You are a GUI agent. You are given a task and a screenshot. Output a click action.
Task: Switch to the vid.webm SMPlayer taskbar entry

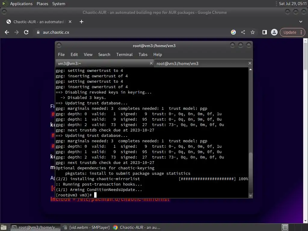click(86, 227)
